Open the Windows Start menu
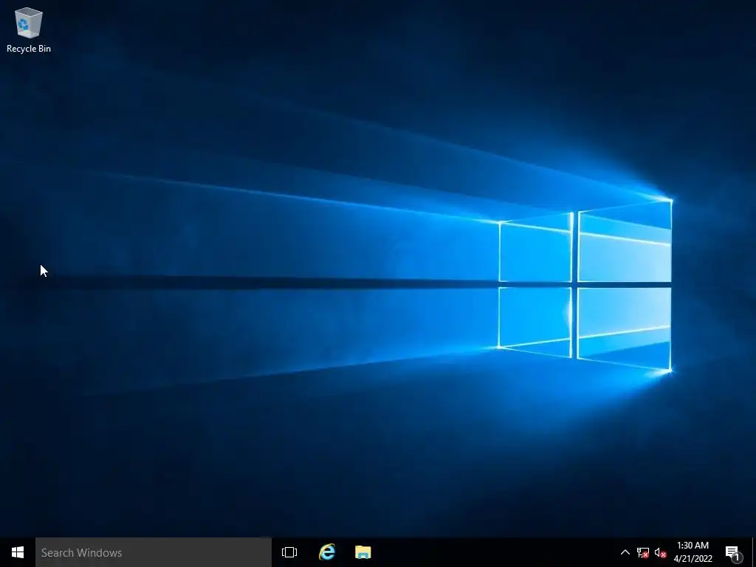 pos(18,552)
